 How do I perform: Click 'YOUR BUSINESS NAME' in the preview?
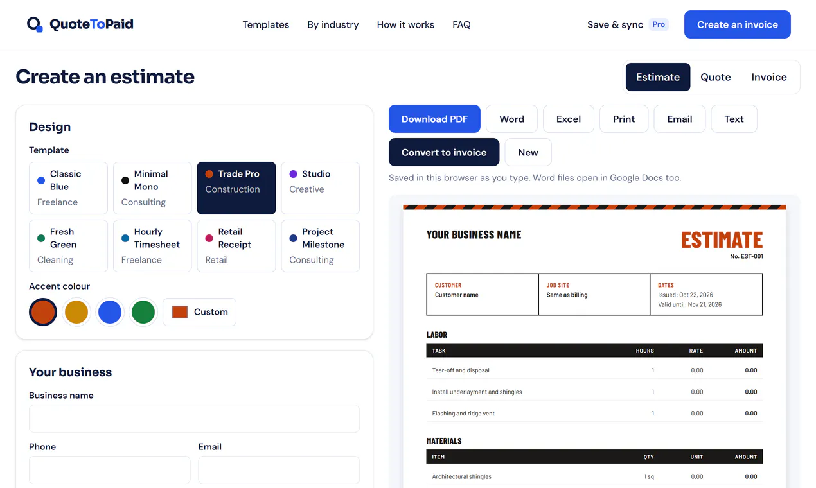tap(474, 235)
